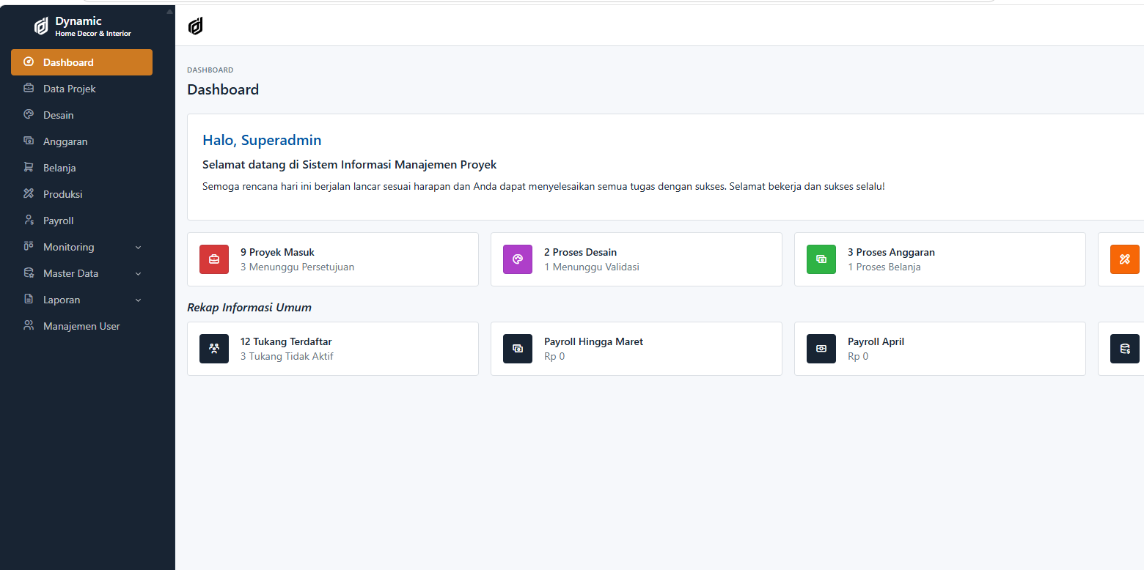This screenshot has width=1144, height=570.
Task: Click the Master Data menu label
Action: click(x=70, y=273)
